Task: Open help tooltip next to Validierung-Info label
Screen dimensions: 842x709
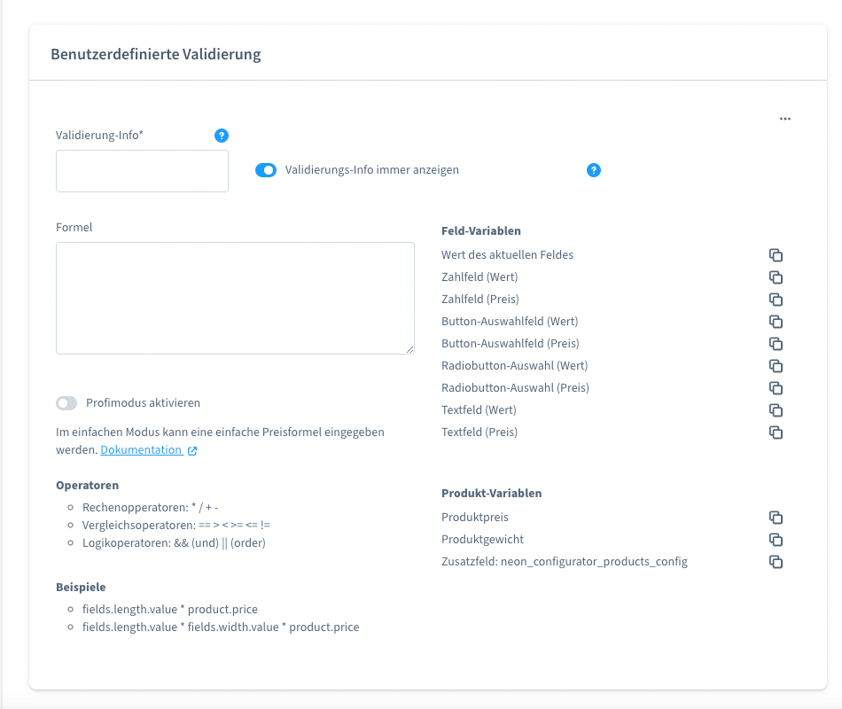Action: (x=222, y=136)
